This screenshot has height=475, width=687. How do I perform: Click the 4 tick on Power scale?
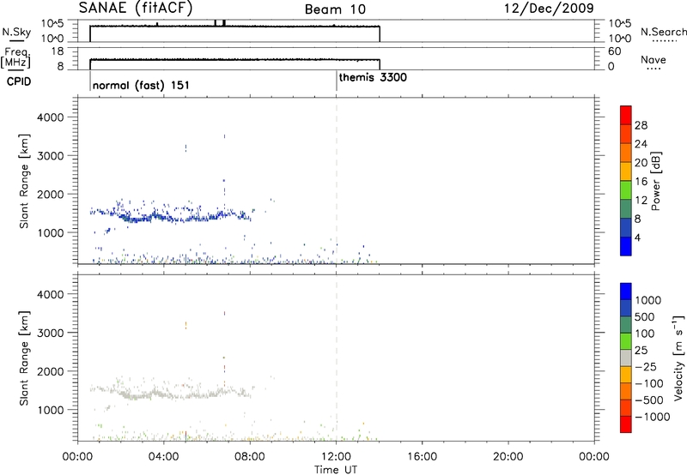click(x=637, y=237)
